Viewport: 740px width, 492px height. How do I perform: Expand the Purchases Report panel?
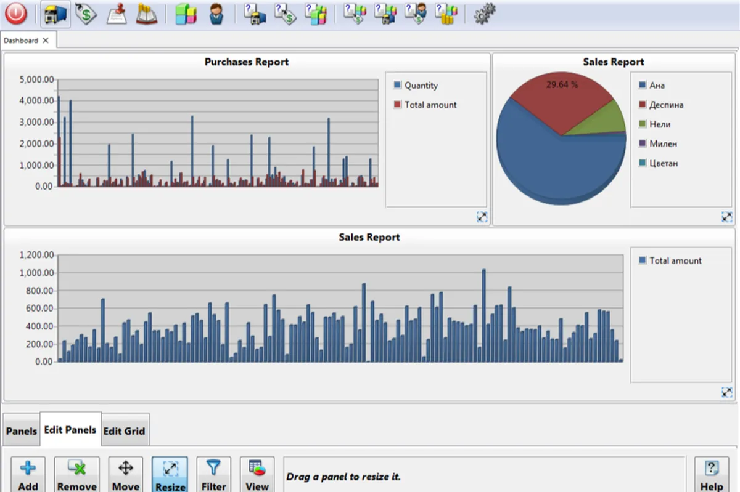482,217
